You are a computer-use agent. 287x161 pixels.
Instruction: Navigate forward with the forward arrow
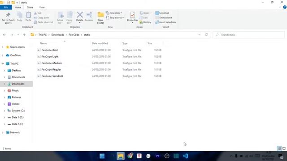click(12, 35)
